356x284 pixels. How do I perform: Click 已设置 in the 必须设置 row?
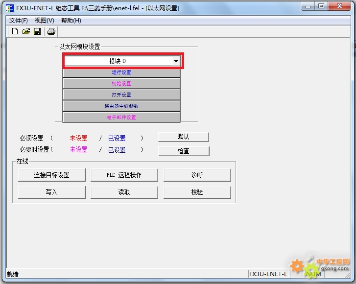[x=117, y=138]
